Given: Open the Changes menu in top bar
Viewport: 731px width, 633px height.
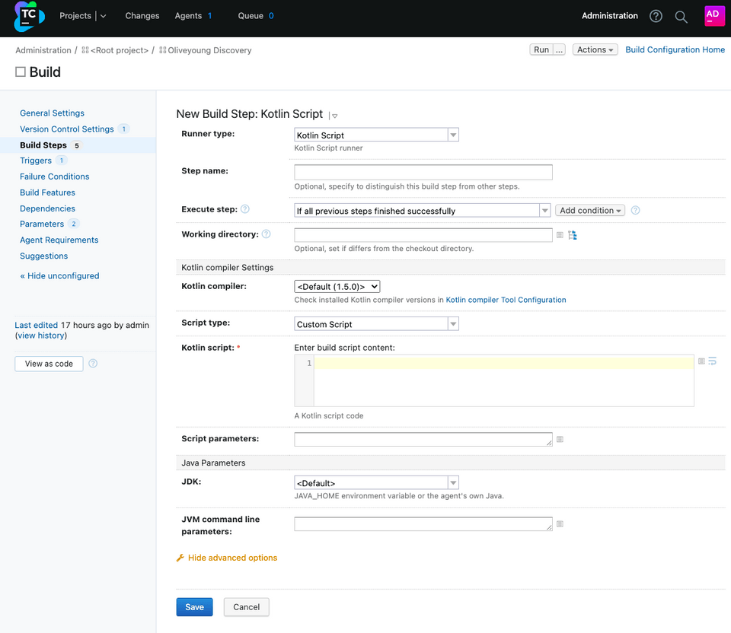Looking at the screenshot, I should coord(142,16).
